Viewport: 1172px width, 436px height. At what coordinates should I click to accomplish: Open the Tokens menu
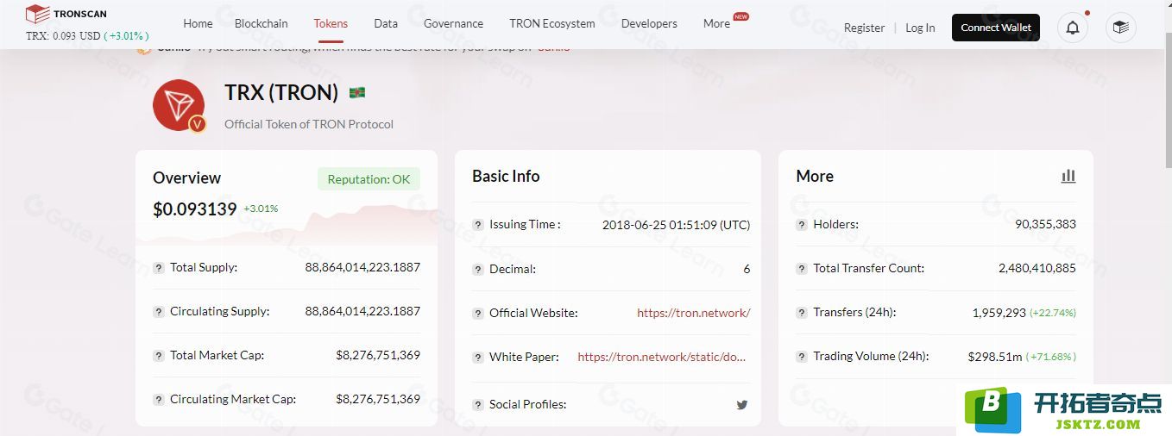point(331,23)
